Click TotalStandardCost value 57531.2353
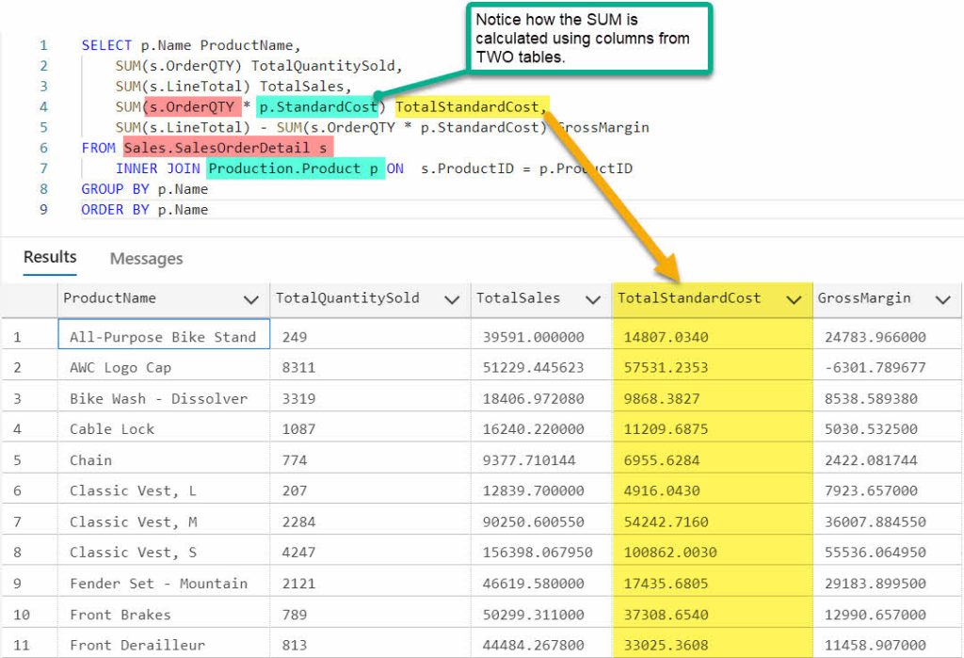The height and width of the screenshot is (658, 964). tap(666, 368)
